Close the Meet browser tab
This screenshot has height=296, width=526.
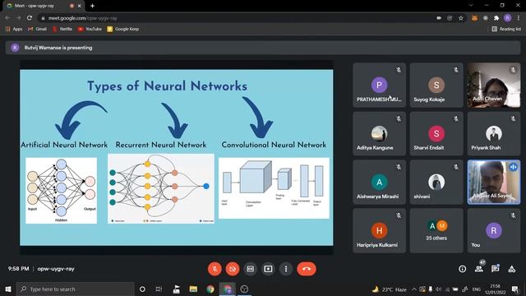click(x=80, y=6)
